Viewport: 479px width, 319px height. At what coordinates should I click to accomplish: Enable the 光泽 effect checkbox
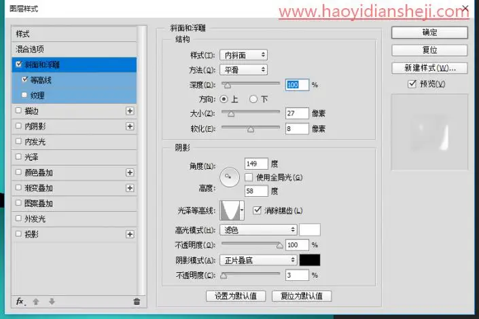(x=18, y=157)
